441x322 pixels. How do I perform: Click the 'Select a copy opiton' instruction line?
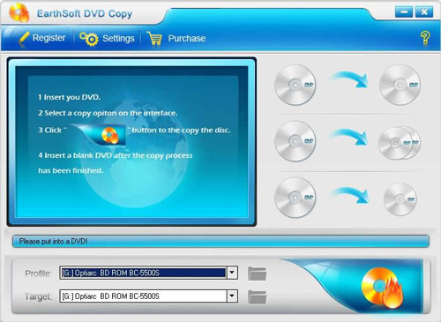click(x=108, y=113)
